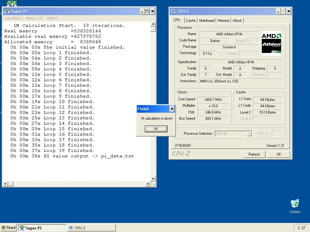Click the 'Version 1.21' label in CPU-Z
Image resolution: width=310 pixels, height=232 pixels.
[x=275, y=146]
